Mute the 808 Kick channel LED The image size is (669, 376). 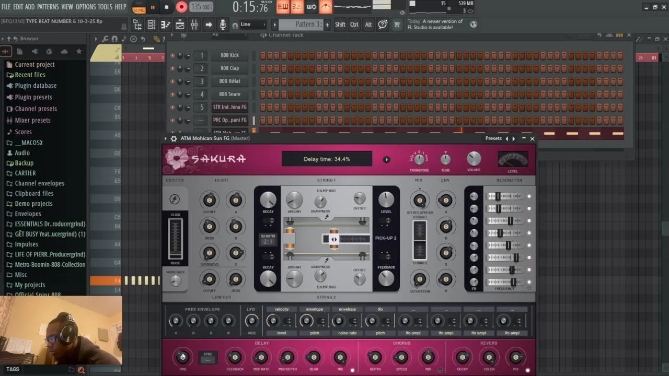(172, 55)
